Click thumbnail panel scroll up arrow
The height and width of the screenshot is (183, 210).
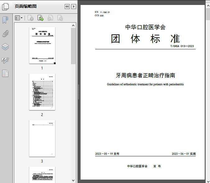click(x=73, y=25)
